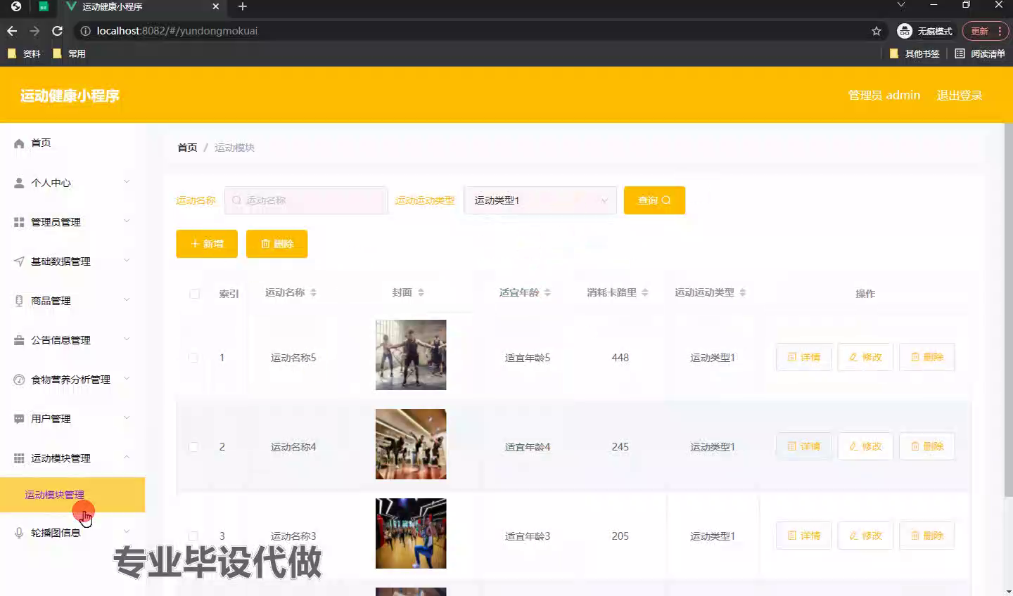Open the 食物营养分析管理 sidebar menu
Screen dimensions: 1013x596
[x=72, y=380]
